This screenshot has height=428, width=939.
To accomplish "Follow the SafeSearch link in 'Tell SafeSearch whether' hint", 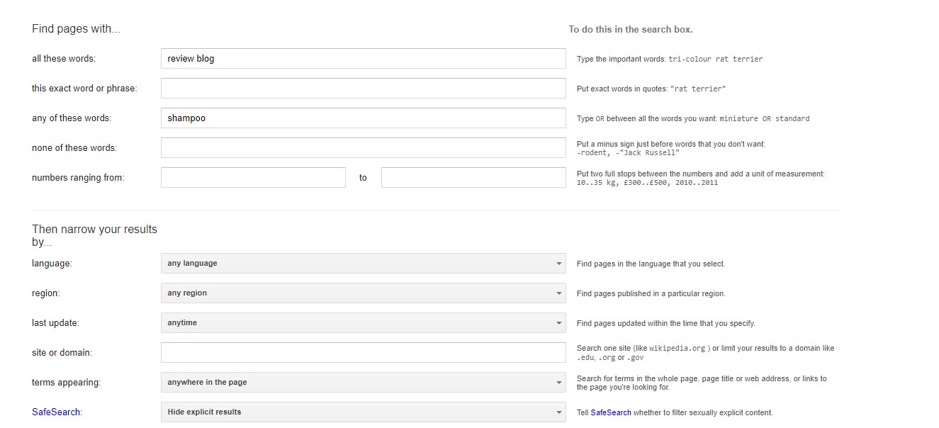I will click(x=611, y=412).
